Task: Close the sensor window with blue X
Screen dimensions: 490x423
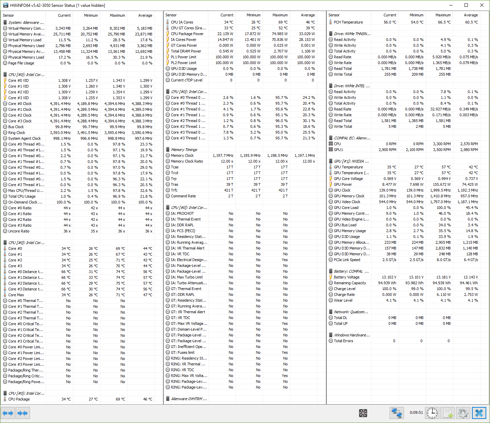Action: 479,413
